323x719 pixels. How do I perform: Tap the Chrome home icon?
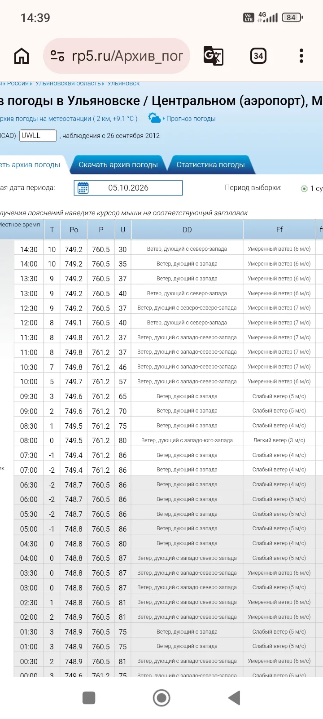click(x=22, y=56)
